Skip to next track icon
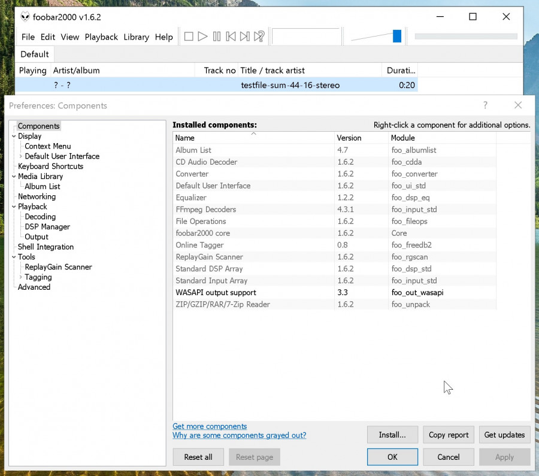The width and height of the screenshot is (539, 476). pyautogui.click(x=244, y=37)
